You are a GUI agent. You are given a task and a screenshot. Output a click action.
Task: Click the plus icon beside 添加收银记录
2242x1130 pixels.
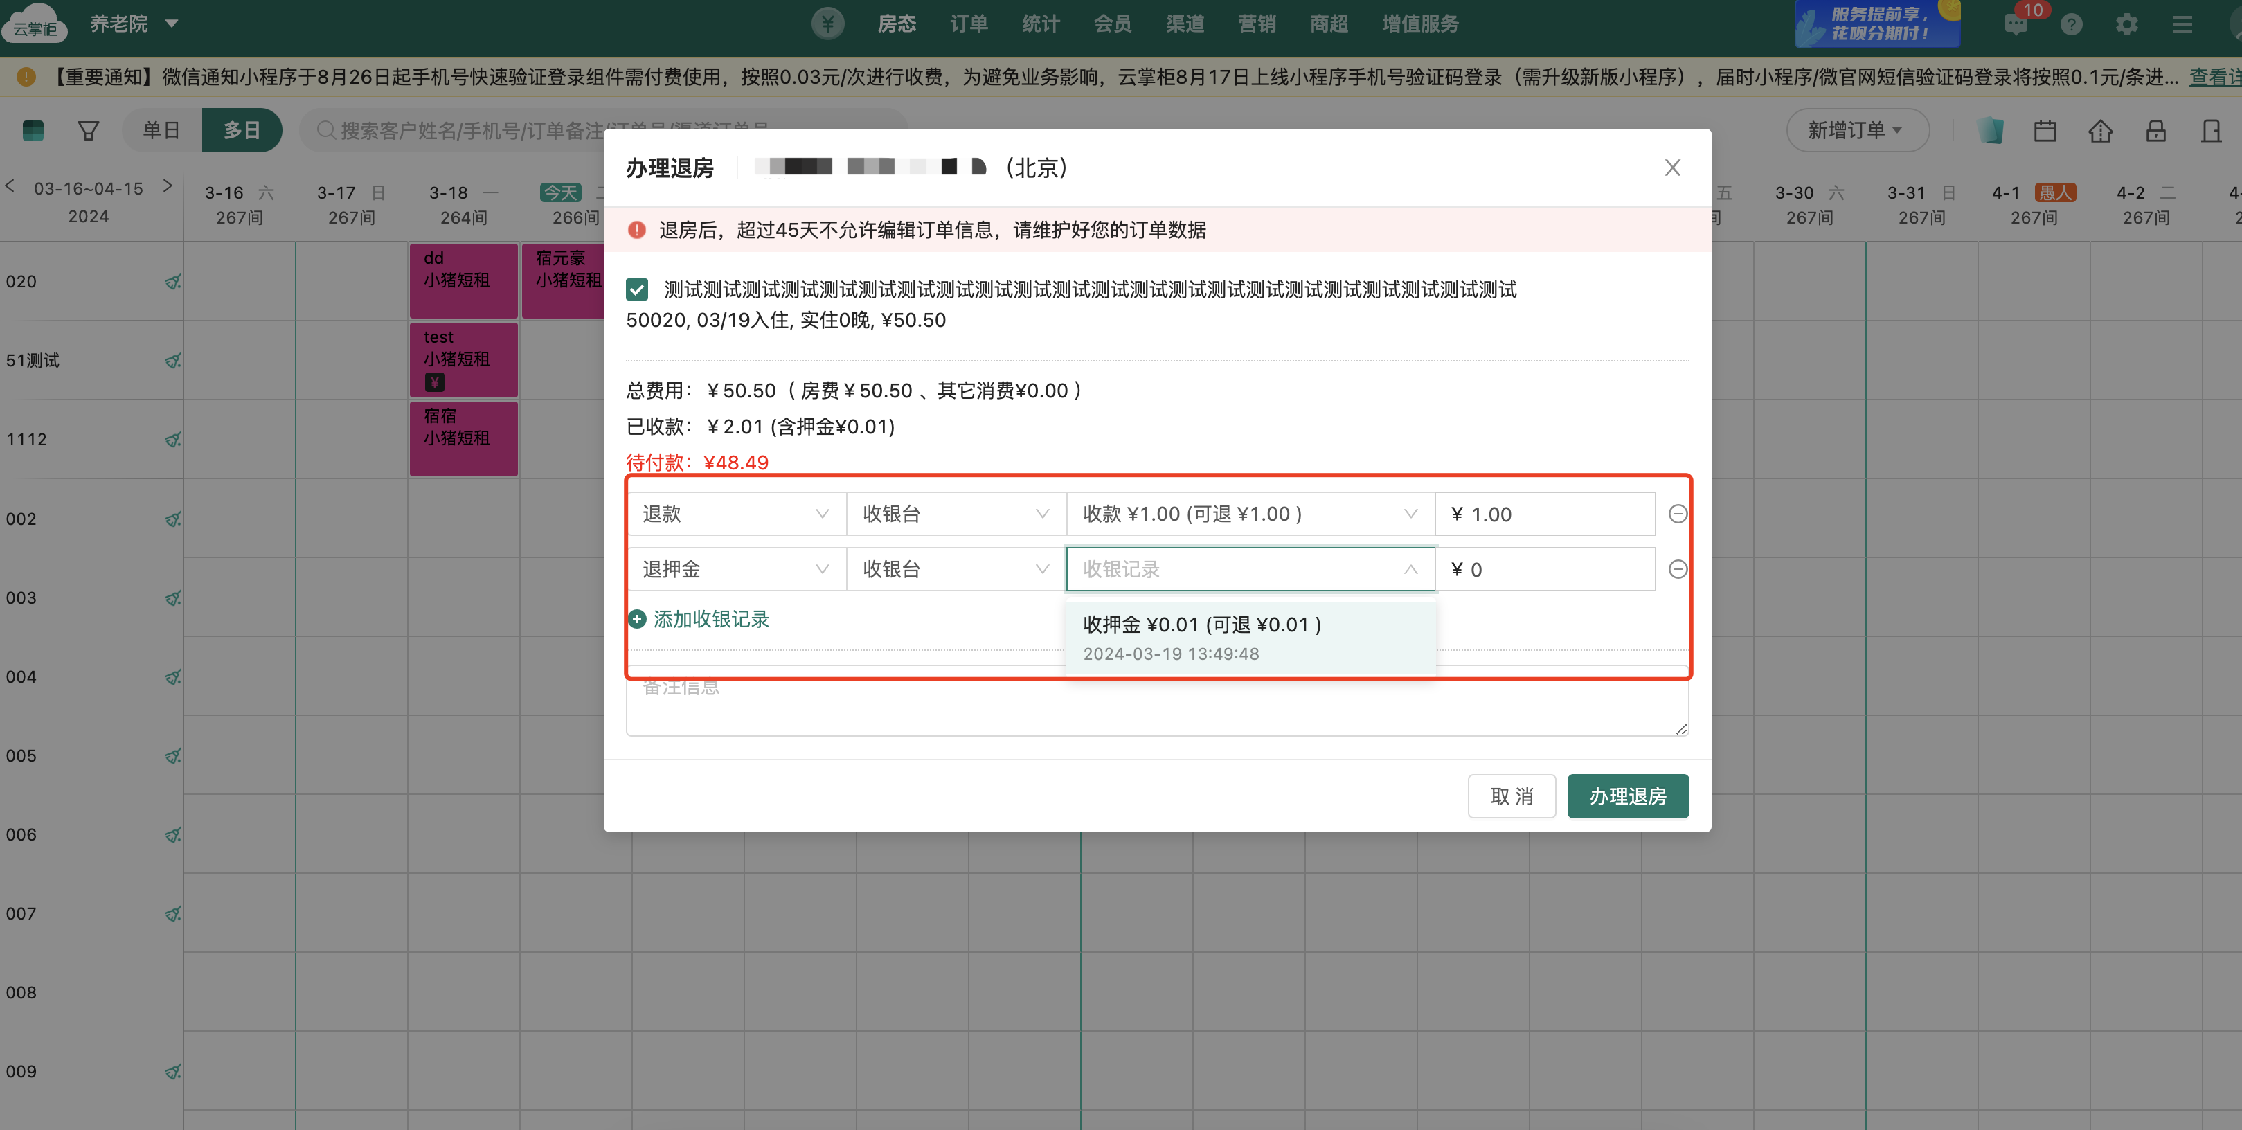click(x=637, y=619)
